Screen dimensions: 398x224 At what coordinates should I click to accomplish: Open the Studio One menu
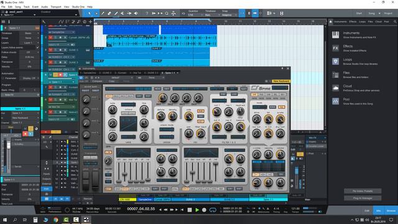(x=78, y=7)
